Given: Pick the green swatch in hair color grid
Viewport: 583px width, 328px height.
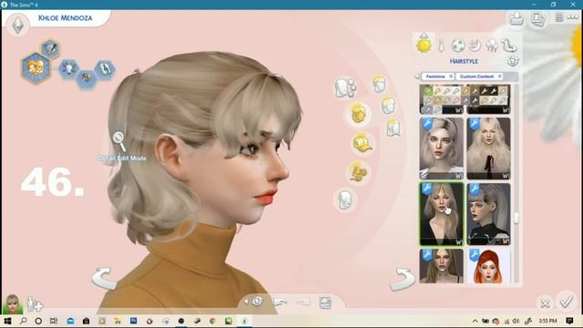Looking at the screenshot, I should pos(428,91).
